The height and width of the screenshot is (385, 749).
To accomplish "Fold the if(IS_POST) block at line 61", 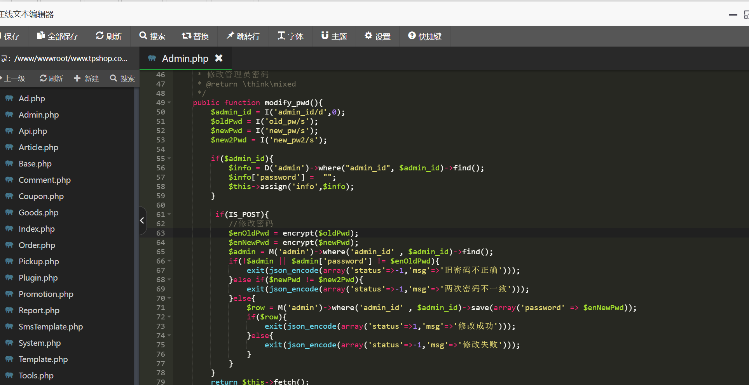I will click(169, 215).
